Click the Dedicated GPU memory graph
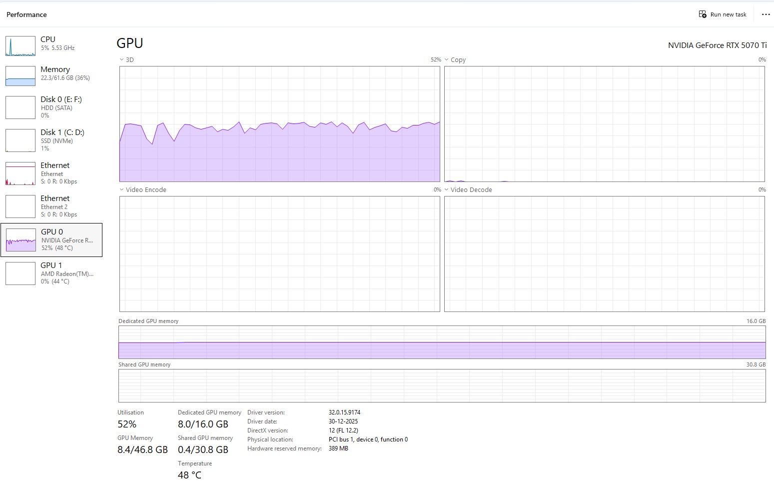774x486 pixels. [442, 342]
